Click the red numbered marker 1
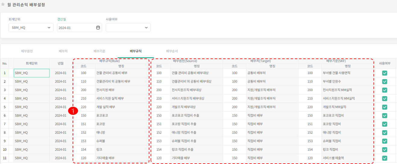This screenshot has width=397, height=164. pyautogui.click(x=73, y=111)
